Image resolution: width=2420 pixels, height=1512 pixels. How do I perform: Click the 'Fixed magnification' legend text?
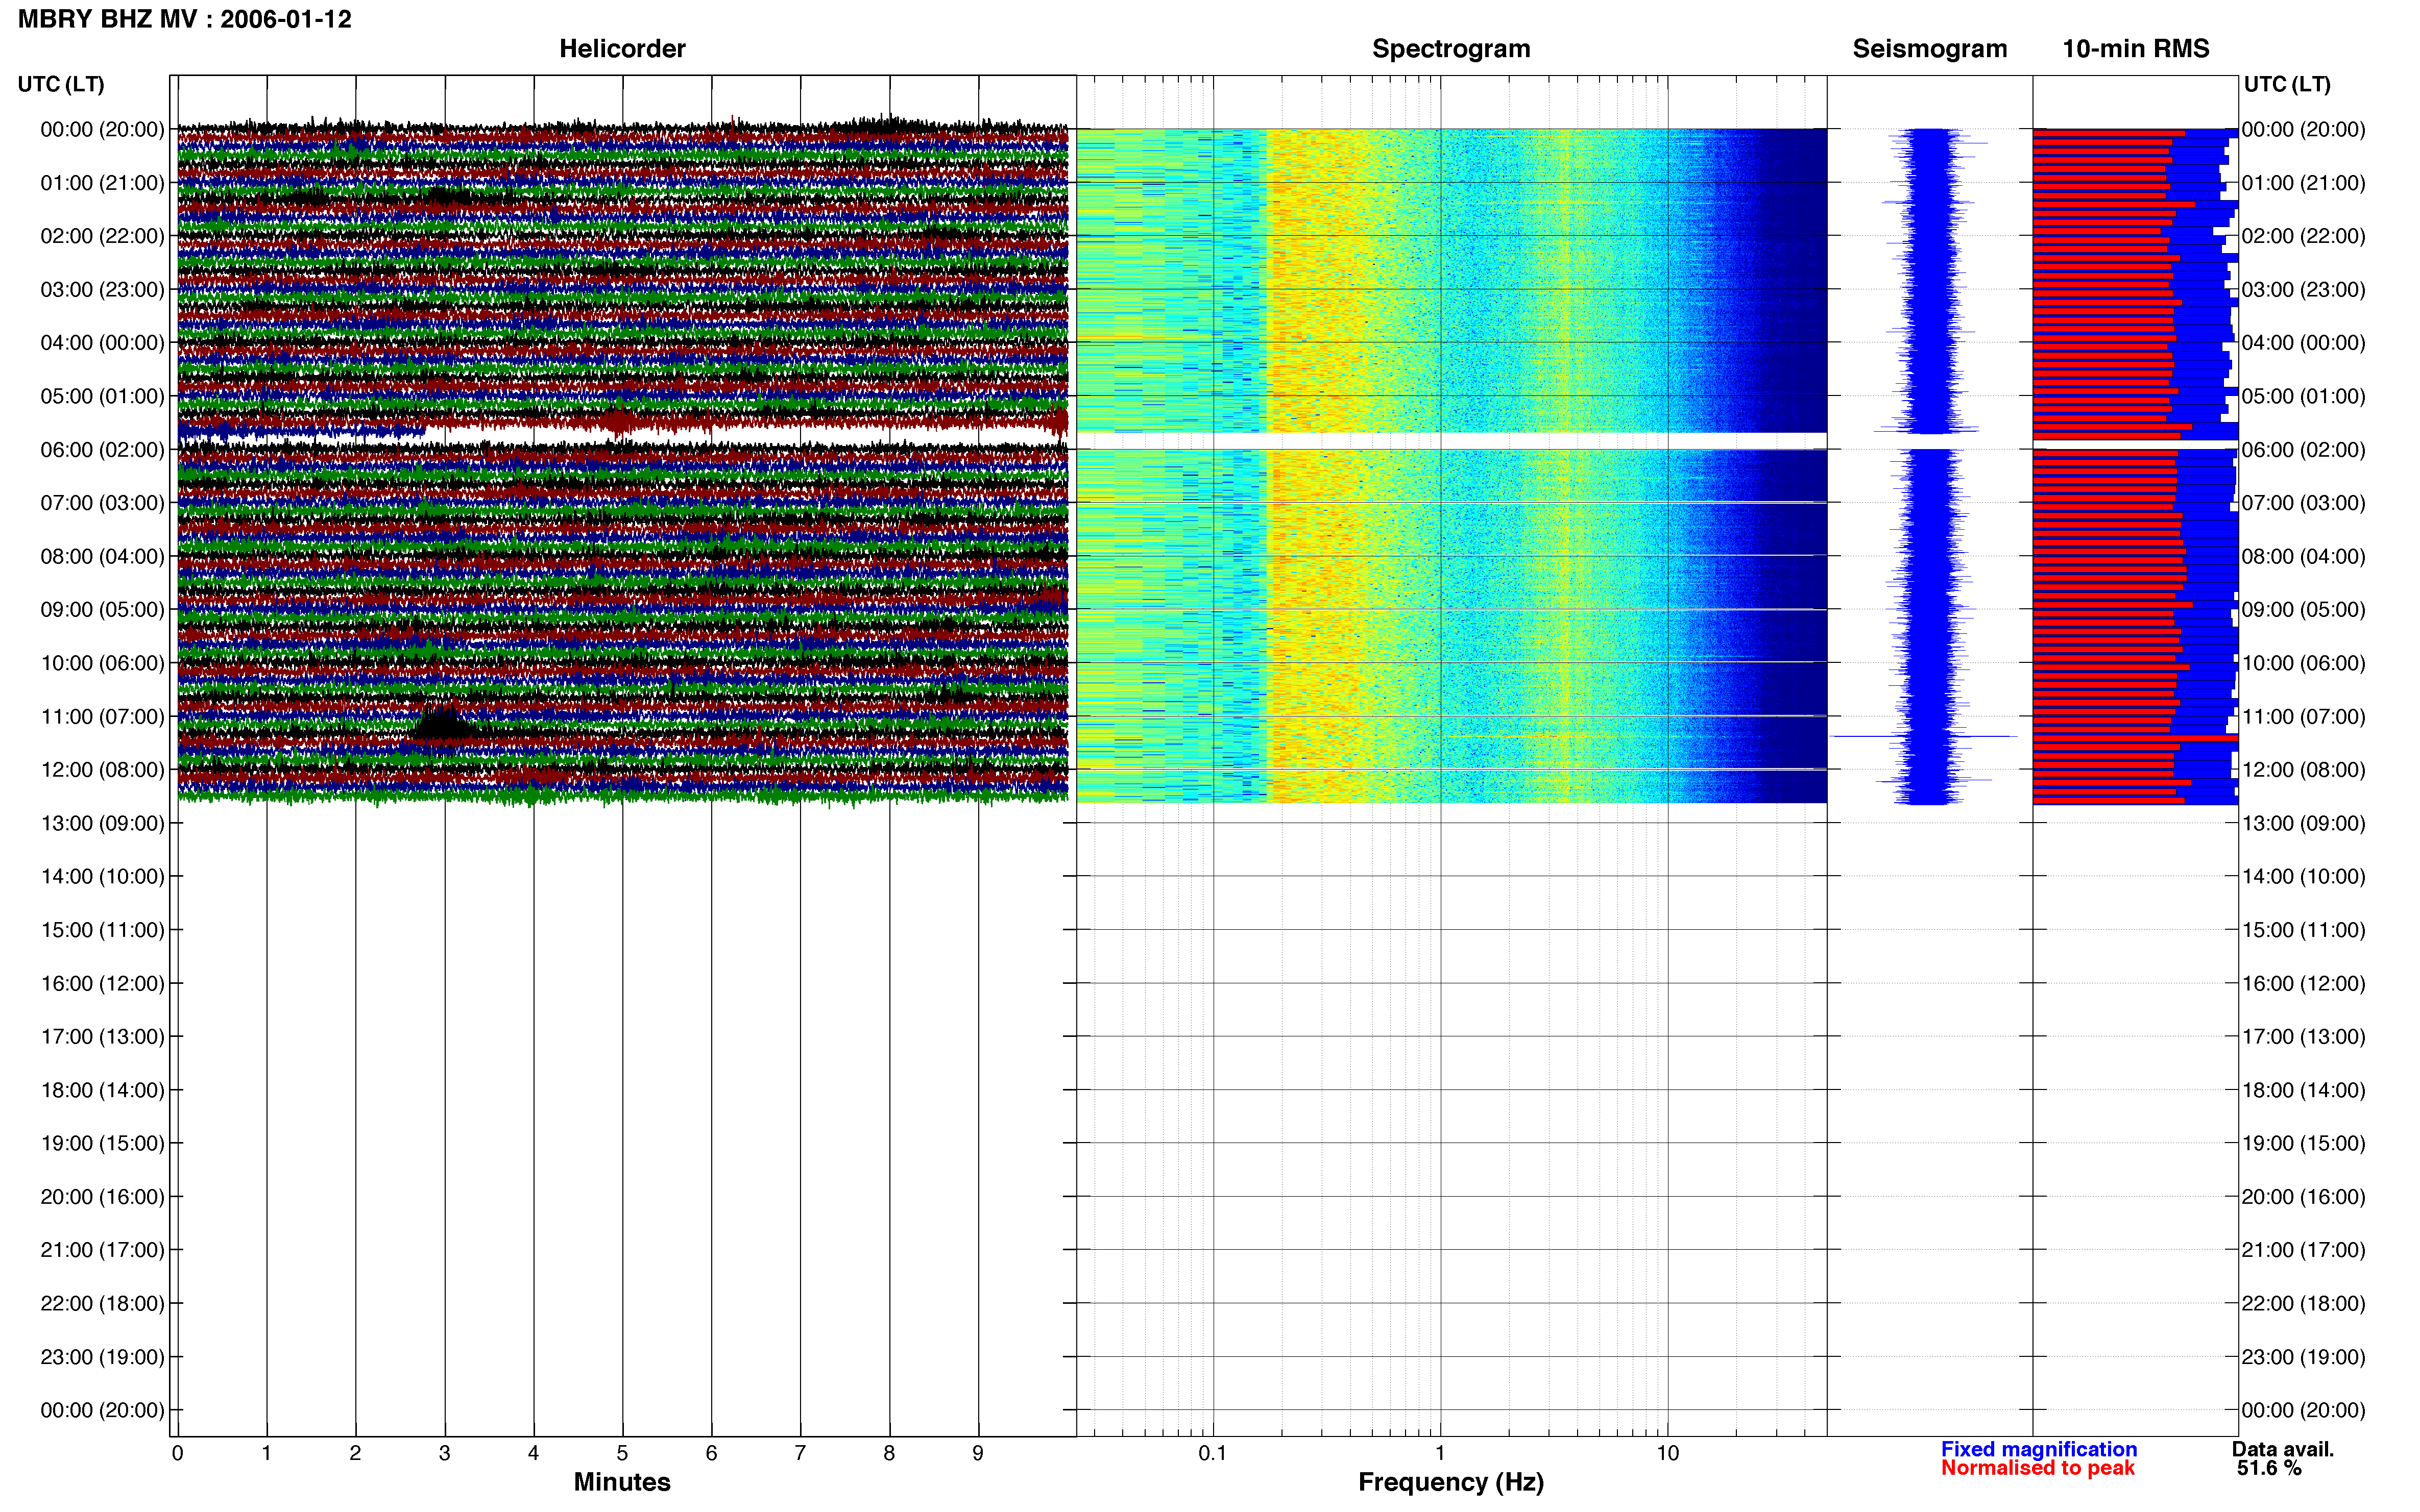click(x=2039, y=1449)
